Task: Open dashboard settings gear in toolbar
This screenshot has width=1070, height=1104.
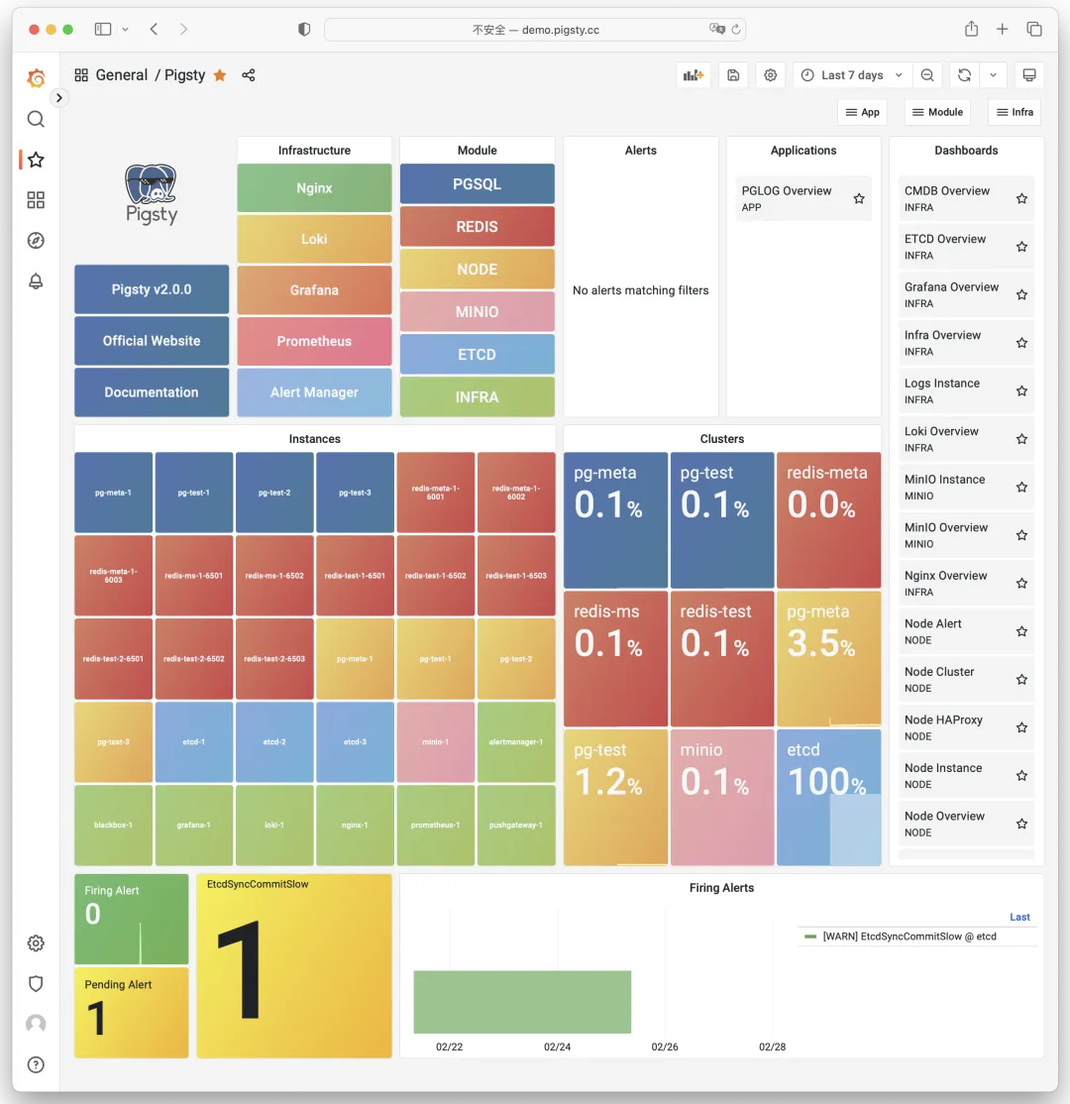Action: [771, 75]
